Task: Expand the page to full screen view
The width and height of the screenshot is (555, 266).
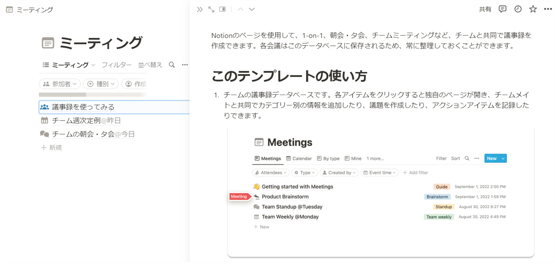Action: click(211, 9)
